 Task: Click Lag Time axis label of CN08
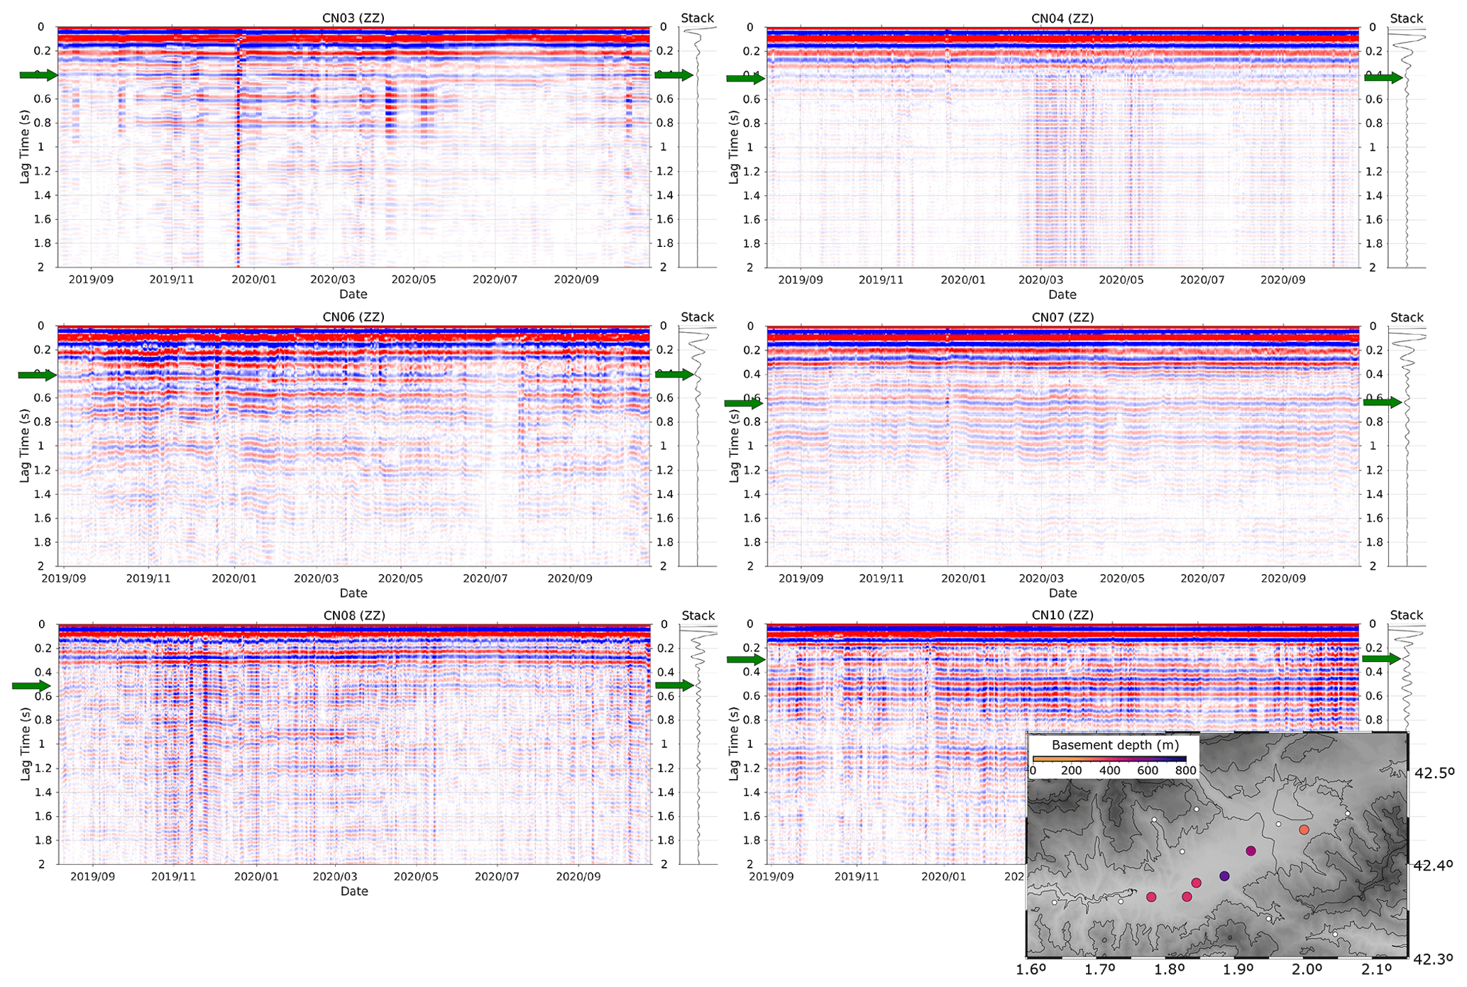click(x=25, y=744)
